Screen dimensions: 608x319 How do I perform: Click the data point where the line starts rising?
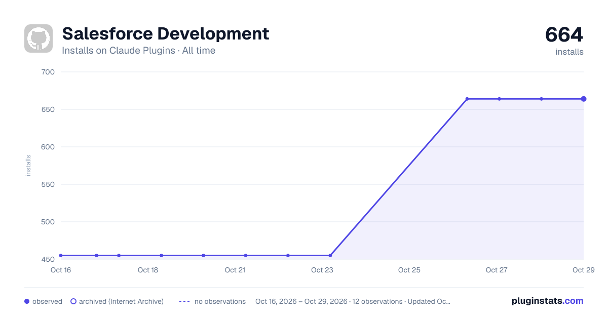tap(330, 256)
